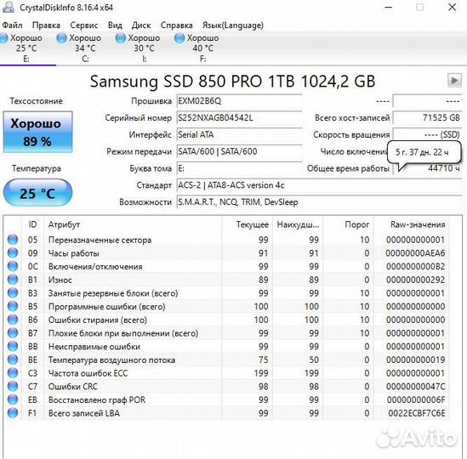The height and width of the screenshot is (459, 467).
Task: Click the Raw-значения column header
Action: [412, 224]
